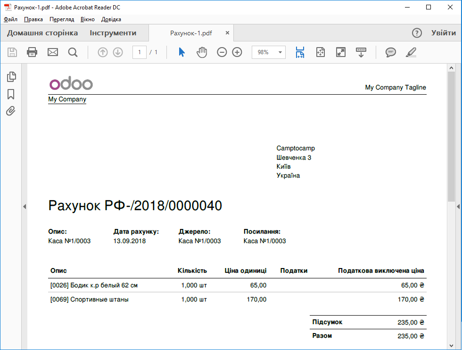Viewport: 462px width, 350px height.
Task: Click the Київ address line
Action: (283, 167)
